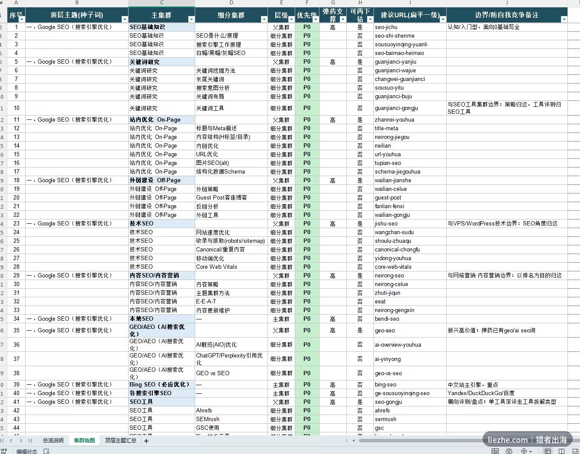Open the 顶层主题(种子词) filter dropdown
This screenshot has height=454, width=580.
pos(125,19)
